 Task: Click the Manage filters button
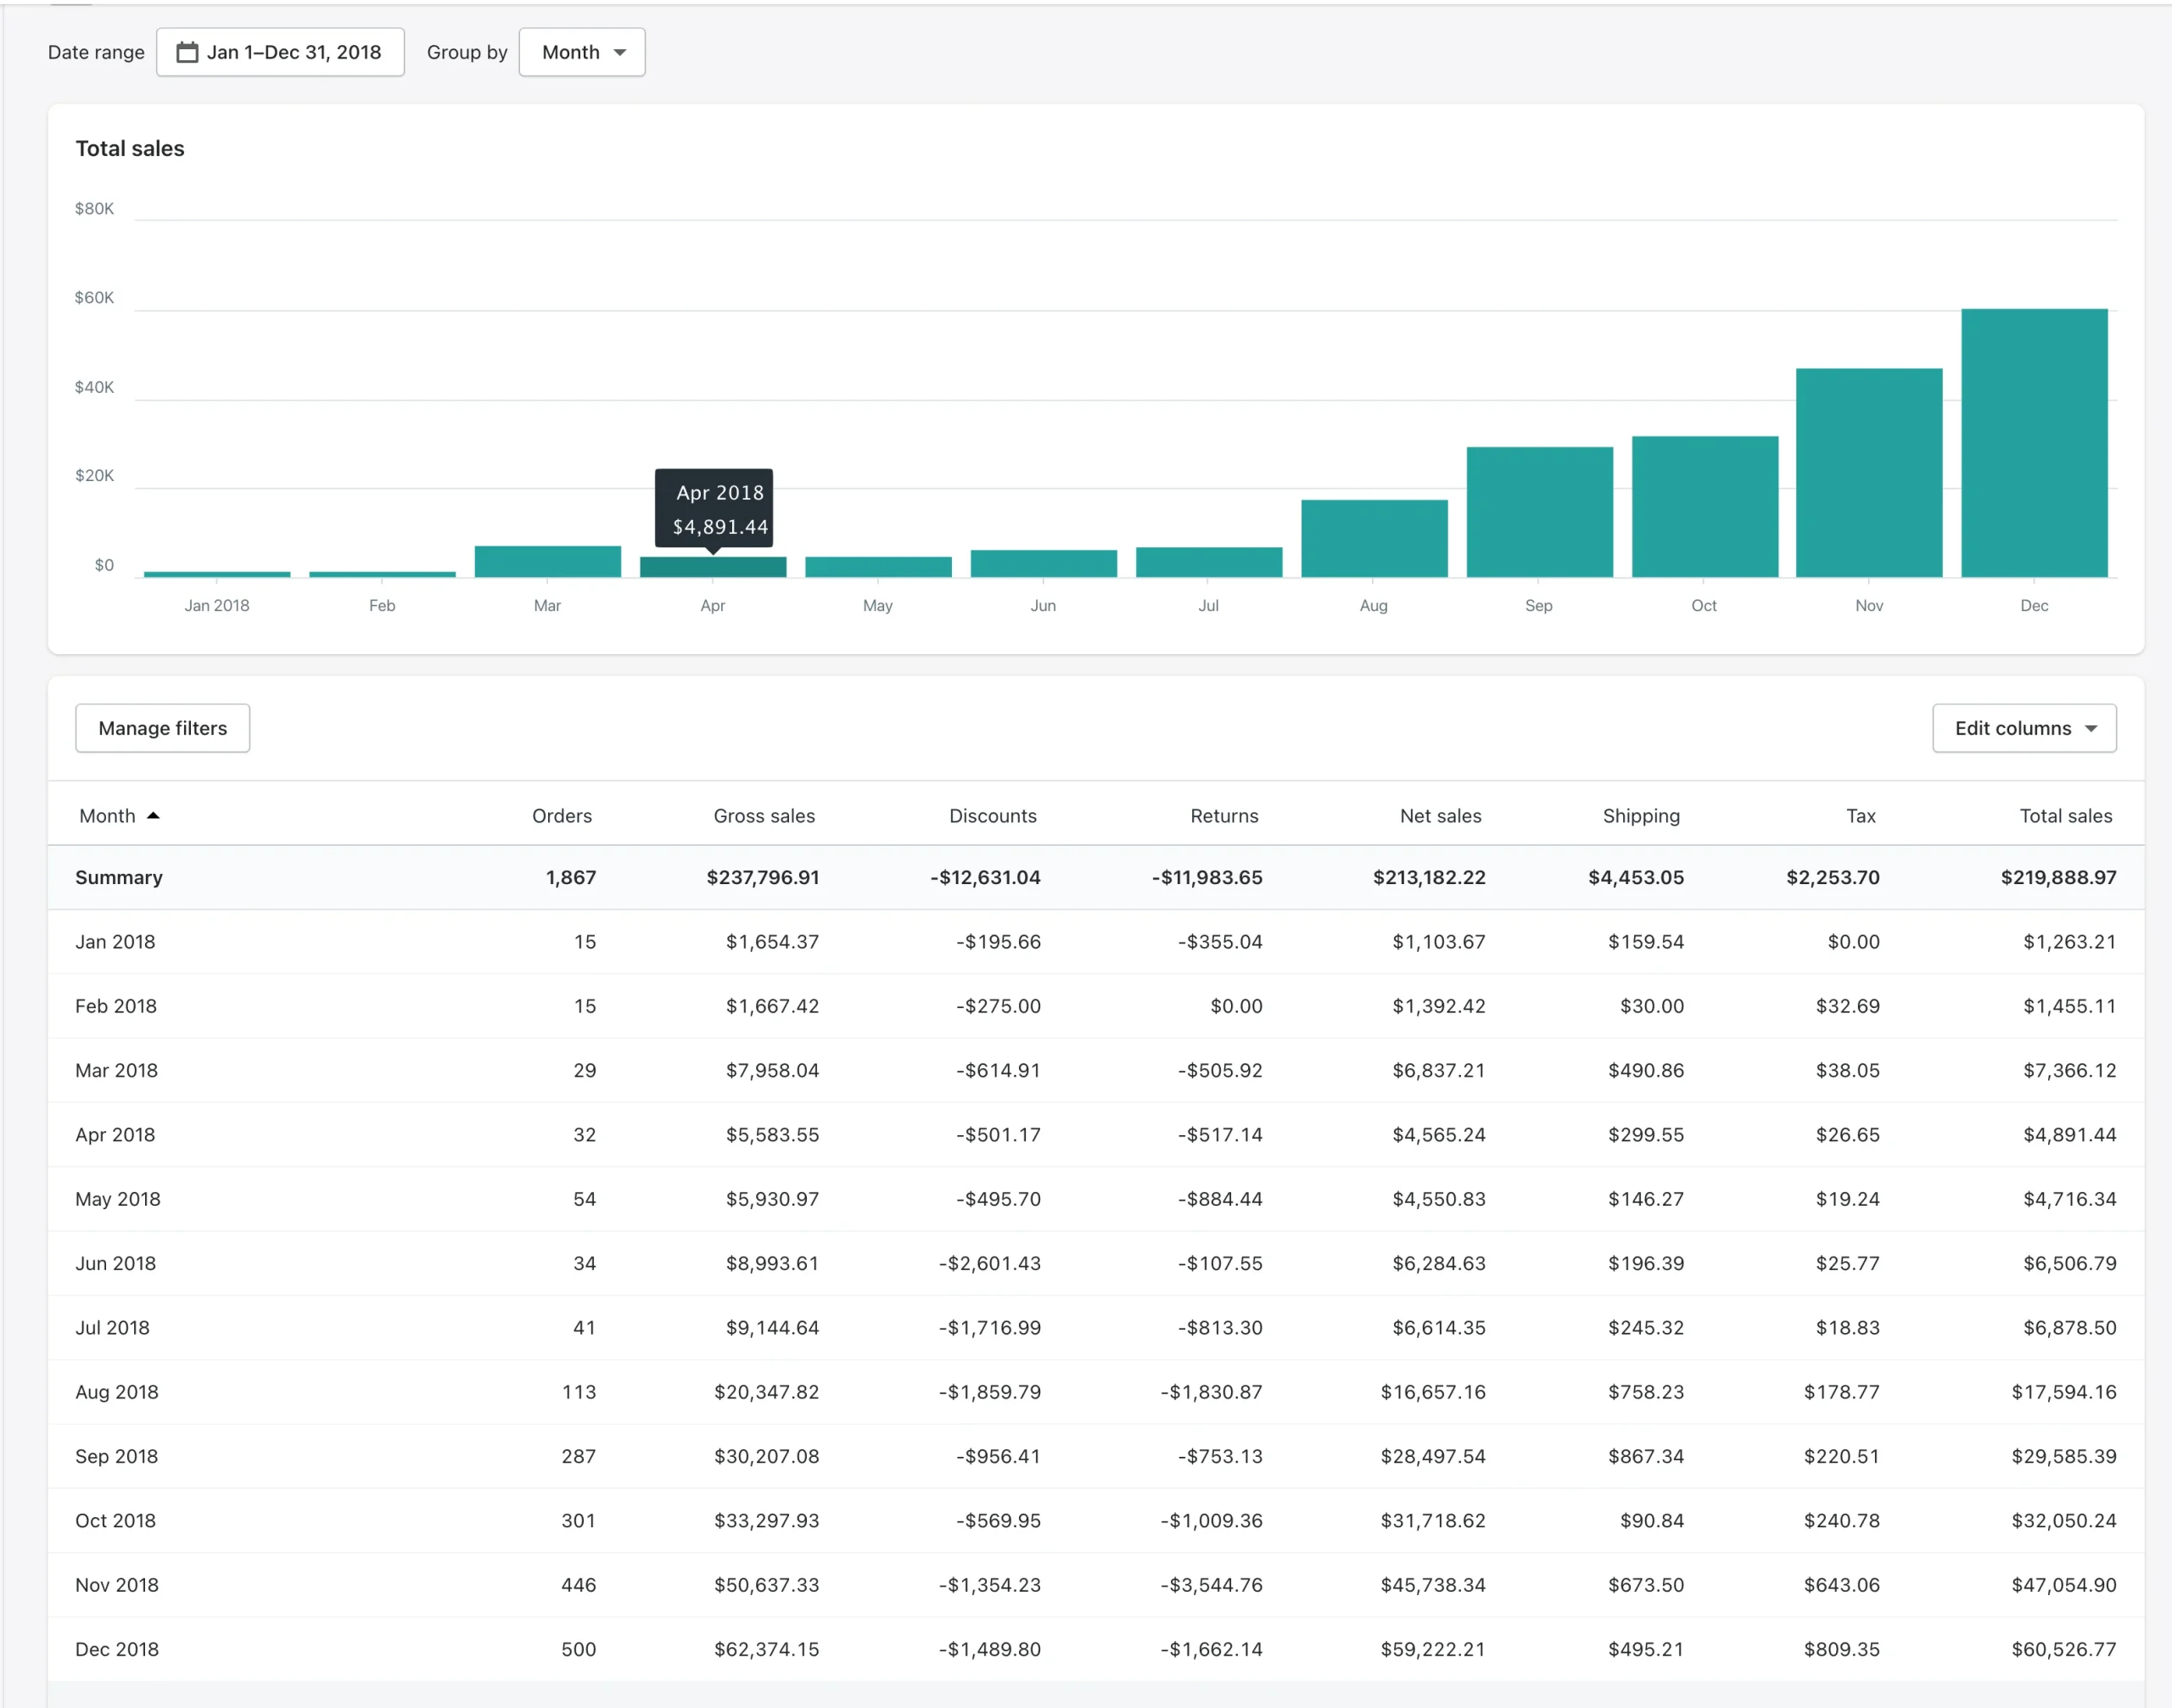click(162, 728)
